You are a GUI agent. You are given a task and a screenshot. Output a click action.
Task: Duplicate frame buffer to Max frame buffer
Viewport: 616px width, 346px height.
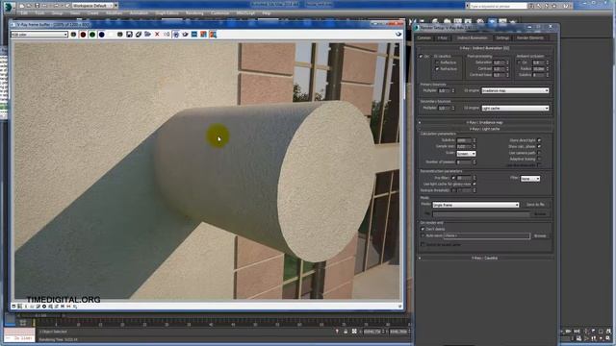[x=167, y=35]
